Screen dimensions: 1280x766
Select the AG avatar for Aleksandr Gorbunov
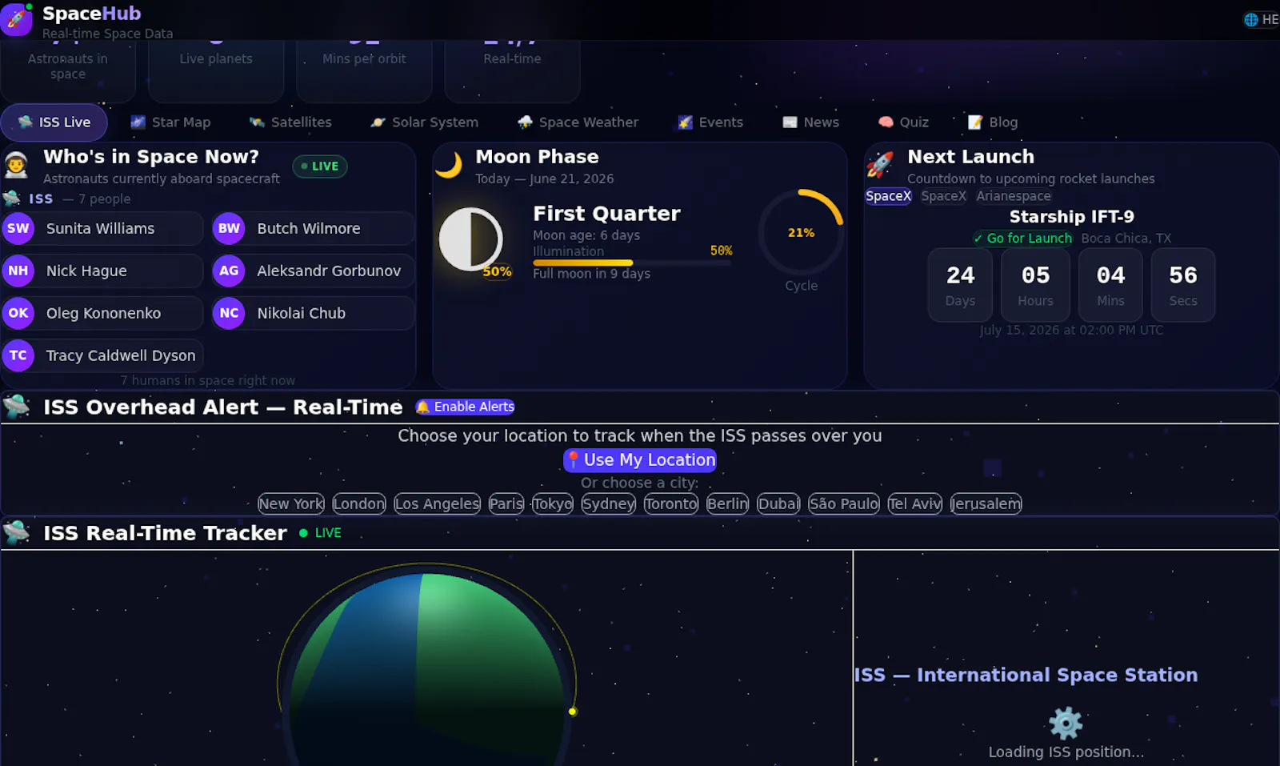tap(229, 271)
